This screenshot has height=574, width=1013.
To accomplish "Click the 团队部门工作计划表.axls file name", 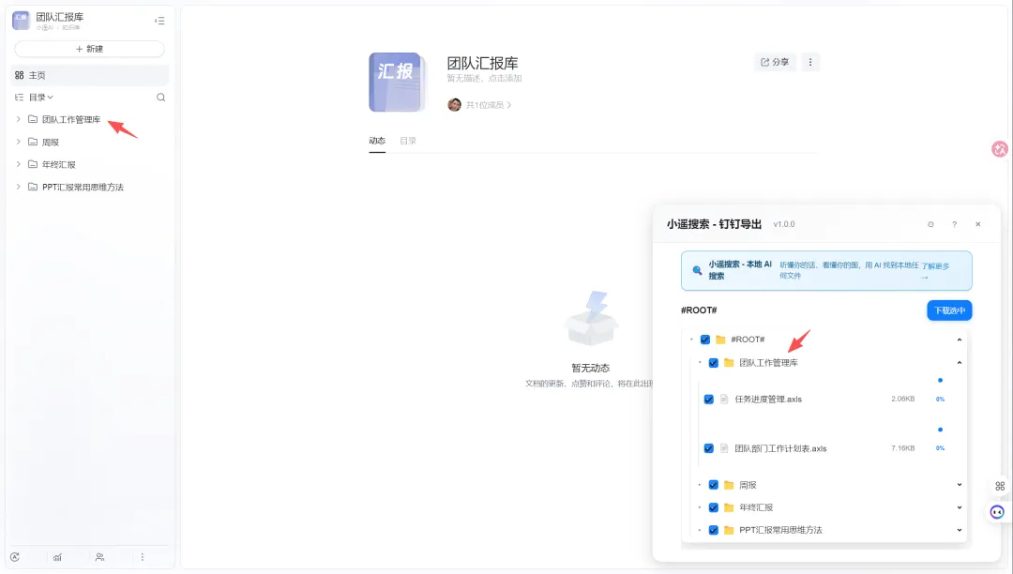I will pos(780,448).
